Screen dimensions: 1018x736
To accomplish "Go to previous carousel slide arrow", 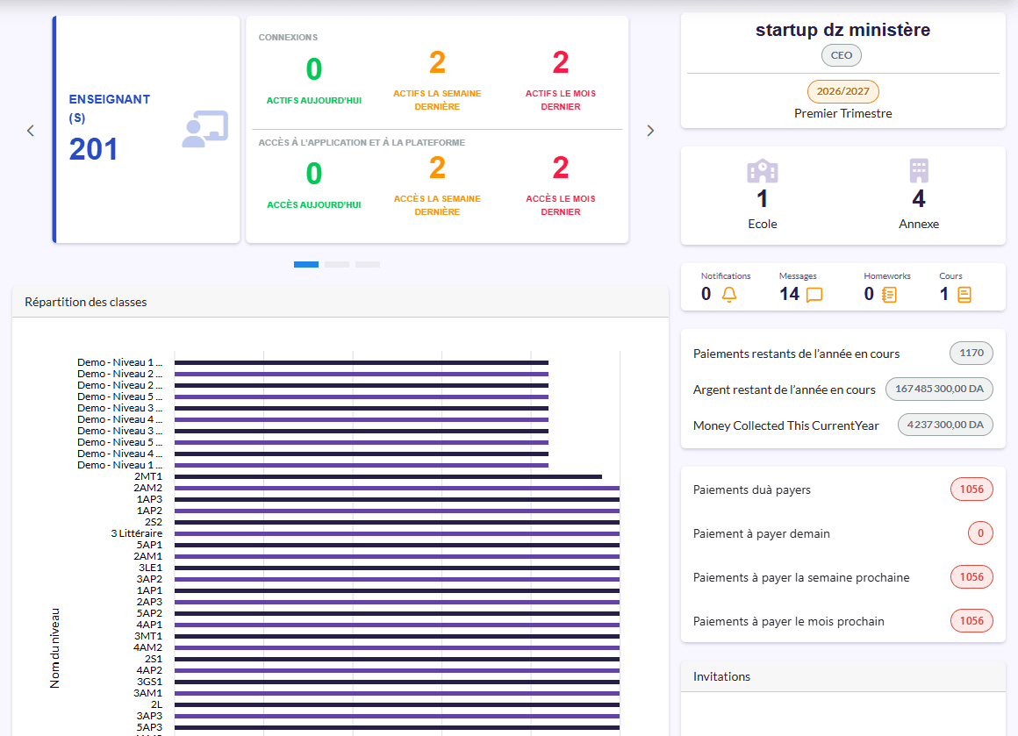I will point(31,131).
